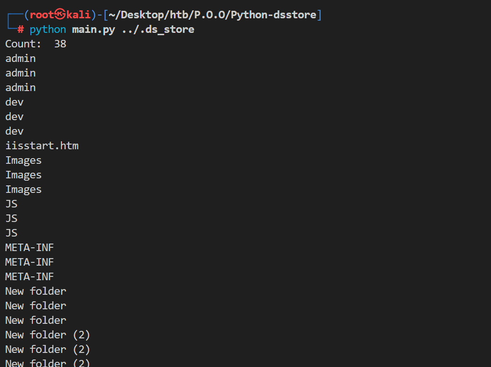Click the last JS output line

[11, 233]
